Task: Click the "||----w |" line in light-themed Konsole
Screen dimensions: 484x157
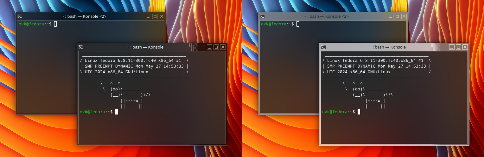Action: 374,101
